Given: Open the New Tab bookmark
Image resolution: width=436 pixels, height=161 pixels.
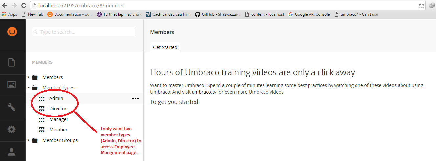Looking at the screenshot, I should [32, 14].
